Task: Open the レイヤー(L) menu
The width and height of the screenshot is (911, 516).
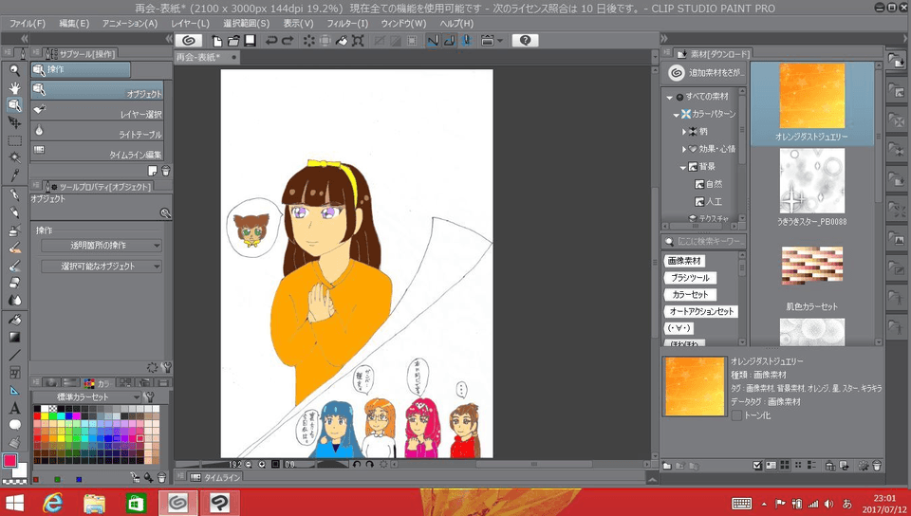Action: tap(190, 23)
